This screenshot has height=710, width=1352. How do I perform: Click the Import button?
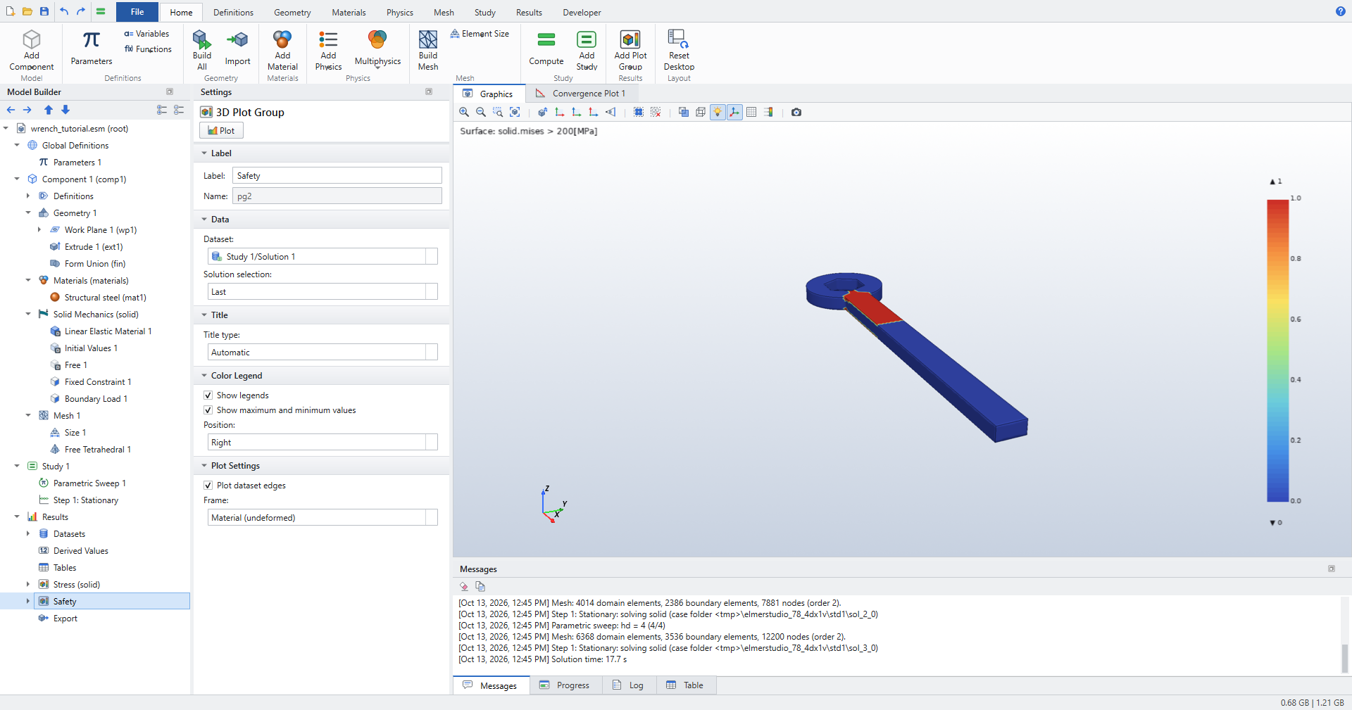[237, 49]
